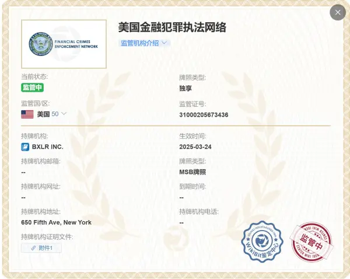Click the green 监管中 status badge
Image resolution: width=350 pixels, height=279 pixels.
(33, 88)
